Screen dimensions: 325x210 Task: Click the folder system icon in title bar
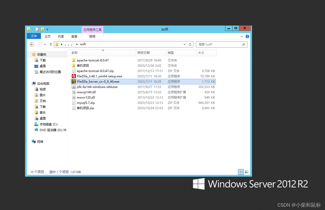pos(29,29)
